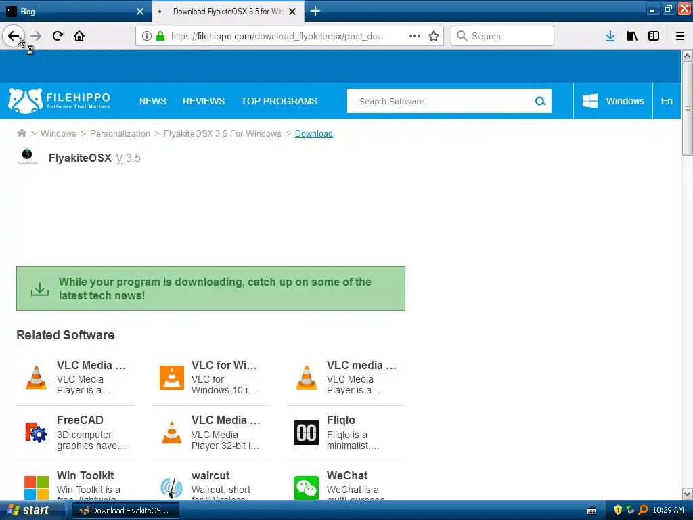Viewport: 693px width, 520px height.
Task: Show site information icon in address bar
Action: click(x=147, y=37)
